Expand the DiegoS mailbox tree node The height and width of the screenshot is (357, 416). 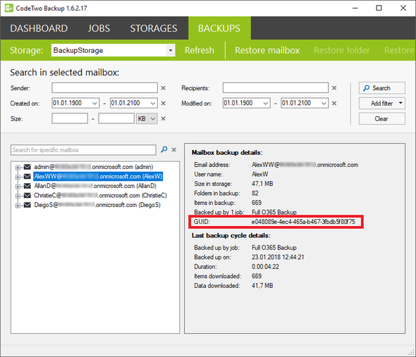pyautogui.click(x=18, y=206)
